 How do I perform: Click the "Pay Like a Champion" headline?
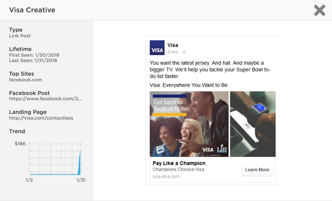coord(179,163)
